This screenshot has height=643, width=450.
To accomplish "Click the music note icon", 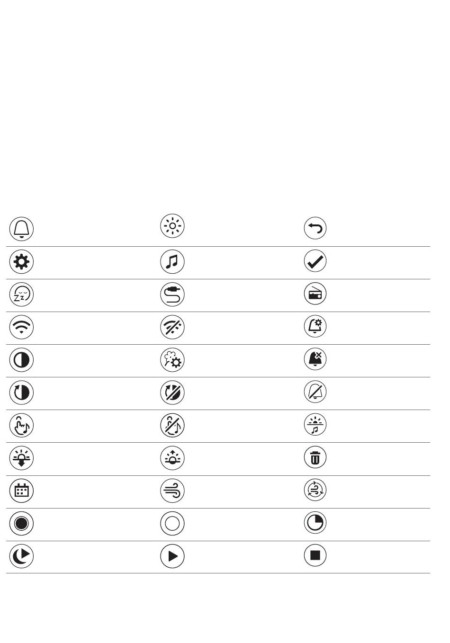I will pos(172,262).
